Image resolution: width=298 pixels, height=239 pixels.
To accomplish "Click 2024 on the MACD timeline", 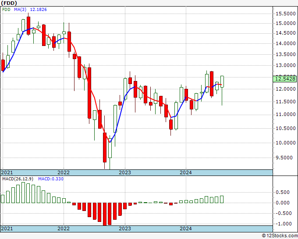I will (186, 228).
